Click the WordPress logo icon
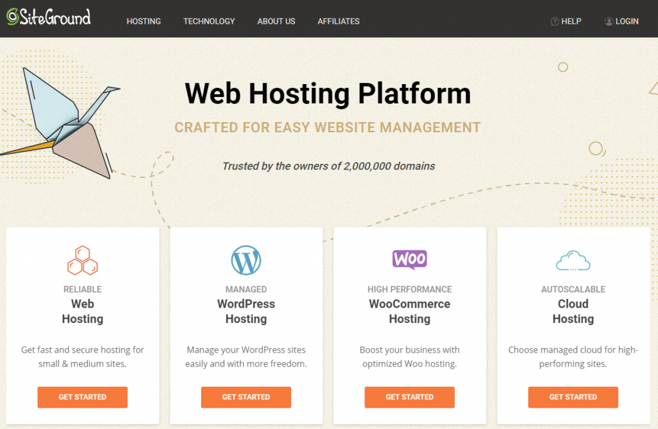The height and width of the screenshot is (429, 658). [x=246, y=261]
